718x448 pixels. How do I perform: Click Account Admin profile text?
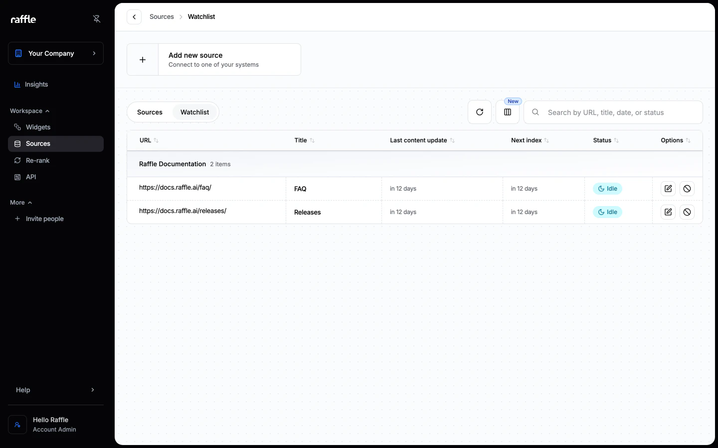click(x=54, y=430)
